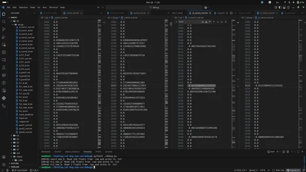
Task: Go to next find match arrow
Action: 218,22
